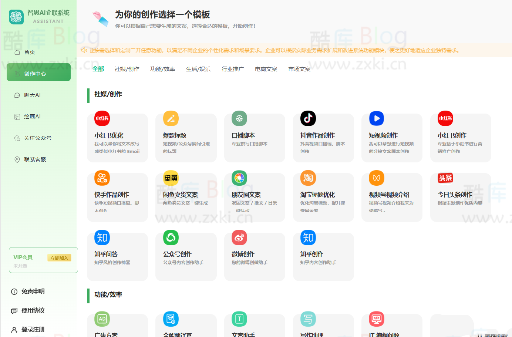Switch to the 社媒/创作 tab

tap(127, 69)
